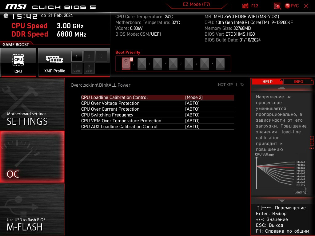Screen dimensions: 315x236
Task: Open CPU VRM Over Temperature Protection [АВТО] value
Action: pyautogui.click(x=192, y=120)
